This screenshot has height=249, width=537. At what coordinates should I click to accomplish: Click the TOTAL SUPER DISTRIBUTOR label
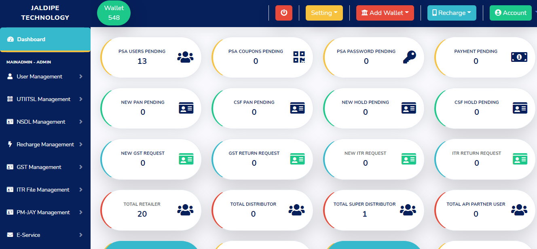[x=365, y=204]
